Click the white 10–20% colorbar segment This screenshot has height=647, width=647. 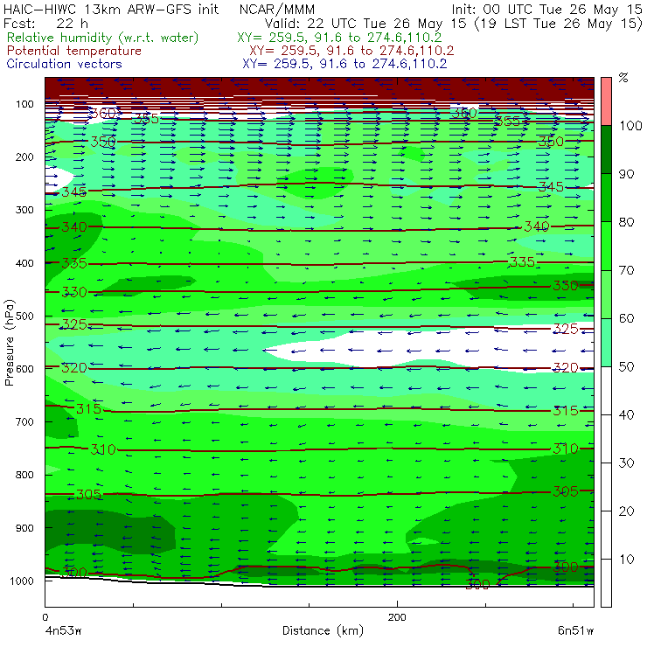pos(606,535)
